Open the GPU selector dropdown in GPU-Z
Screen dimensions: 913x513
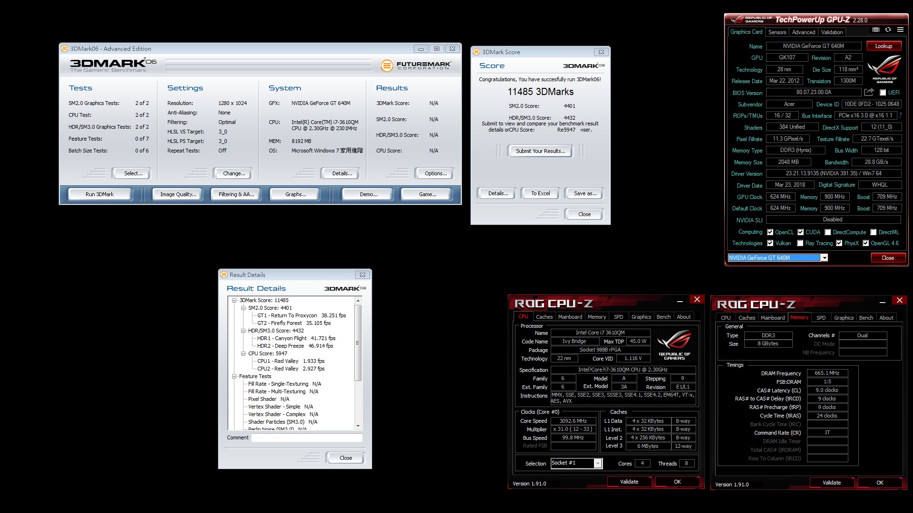[x=825, y=258]
